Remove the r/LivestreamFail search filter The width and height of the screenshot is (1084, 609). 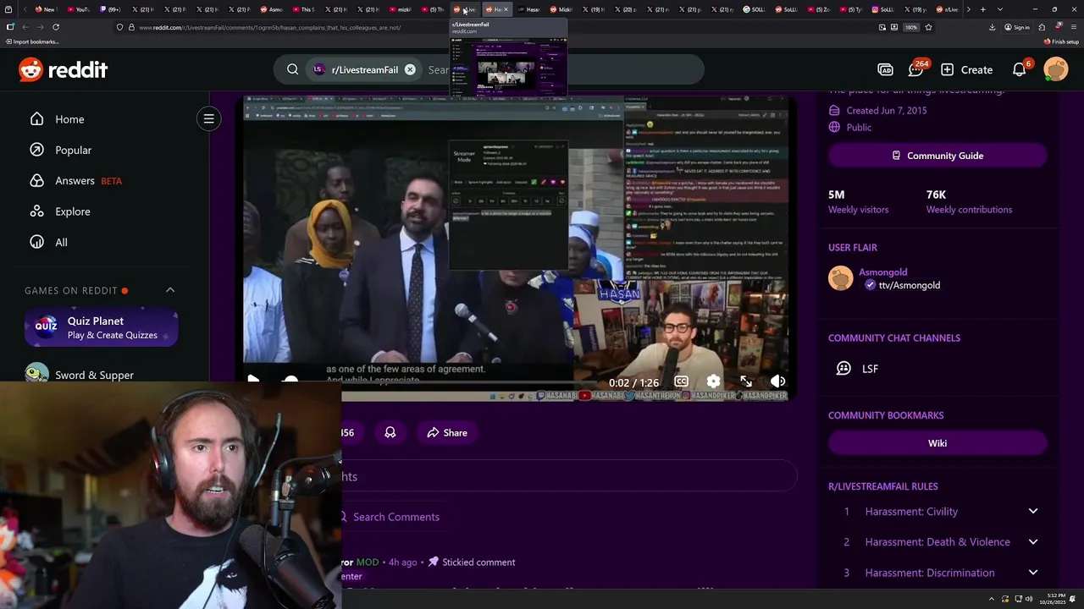click(410, 69)
